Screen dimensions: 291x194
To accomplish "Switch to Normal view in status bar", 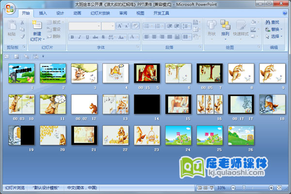I will pyautogui.click(x=200, y=188).
